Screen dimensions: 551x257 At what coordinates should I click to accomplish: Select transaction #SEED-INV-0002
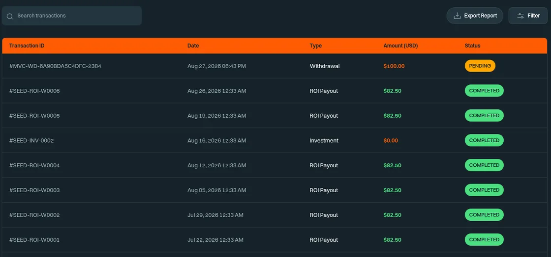(x=31, y=140)
